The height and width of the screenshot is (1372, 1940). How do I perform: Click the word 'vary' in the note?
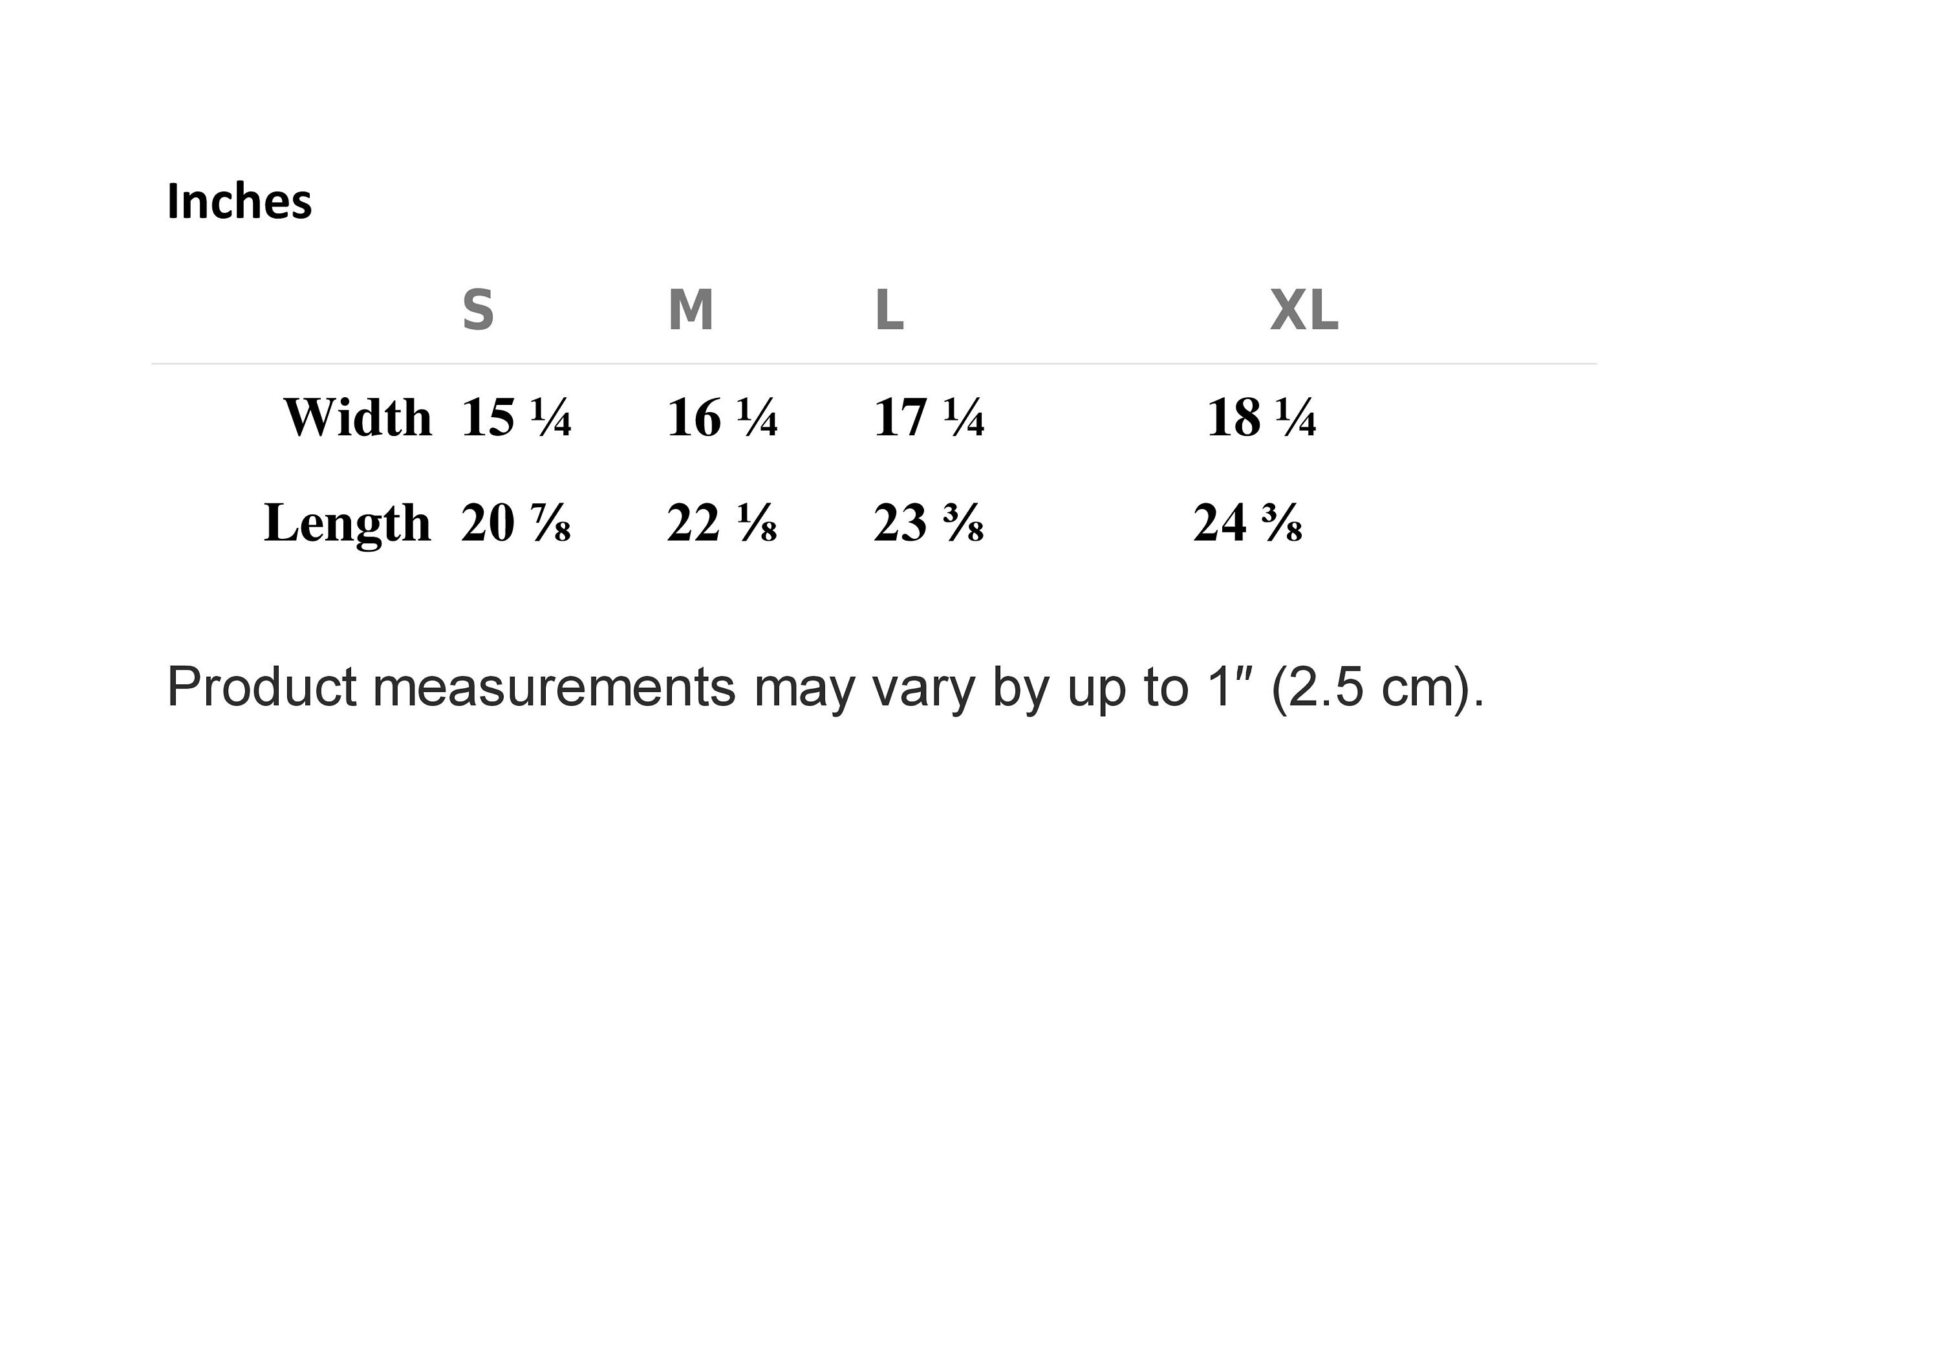coord(923,692)
